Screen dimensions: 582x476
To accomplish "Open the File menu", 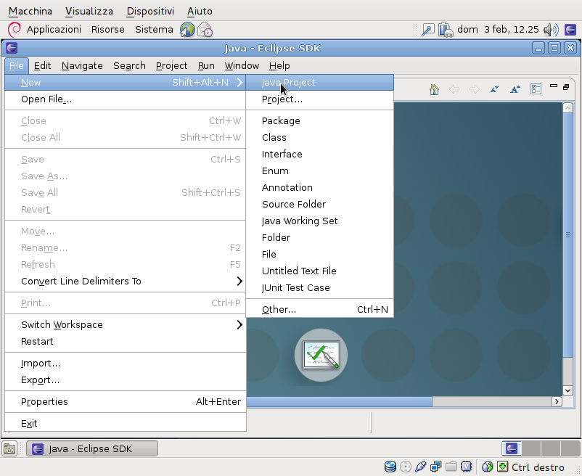I will coord(17,66).
